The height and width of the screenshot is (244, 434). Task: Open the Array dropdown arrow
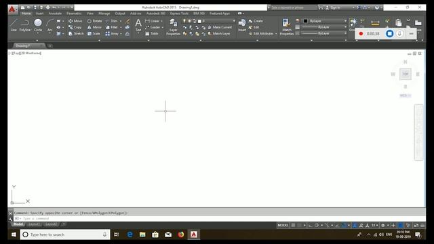121,34
